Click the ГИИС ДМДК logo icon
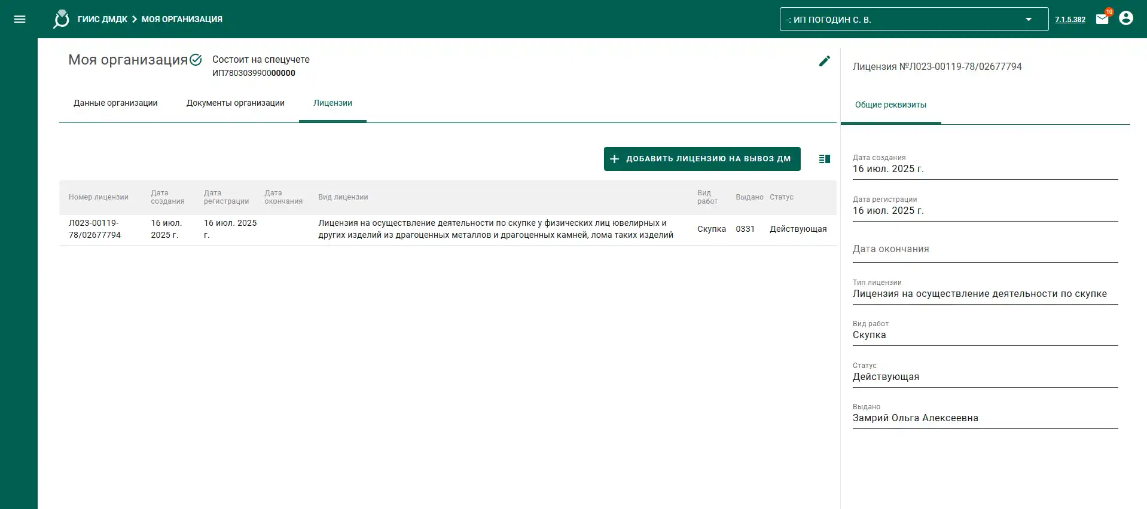Image resolution: width=1147 pixels, height=509 pixels. click(x=61, y=19)
